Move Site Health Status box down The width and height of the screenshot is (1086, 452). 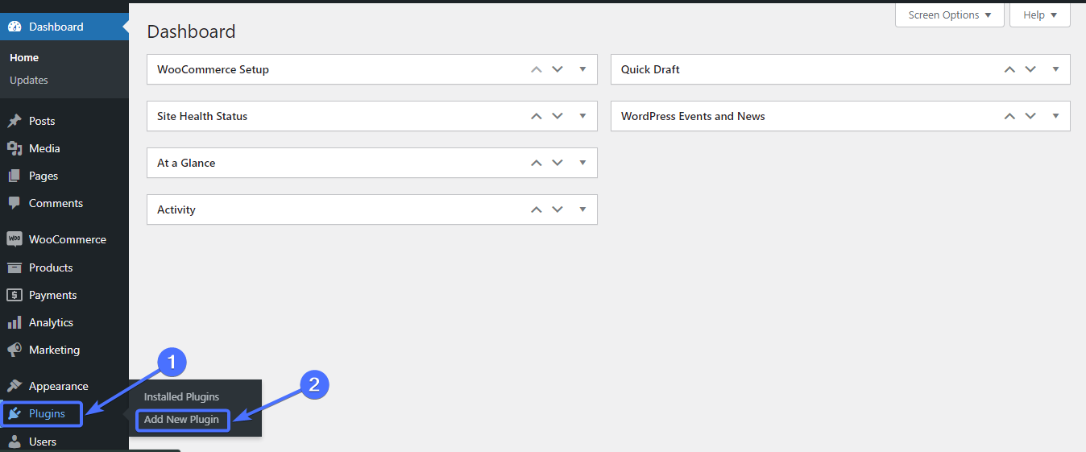[x=558, y=116]
